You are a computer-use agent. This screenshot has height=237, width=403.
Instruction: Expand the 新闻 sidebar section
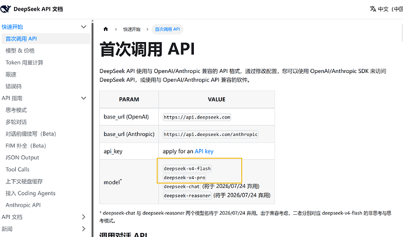(x=84, y=229)
